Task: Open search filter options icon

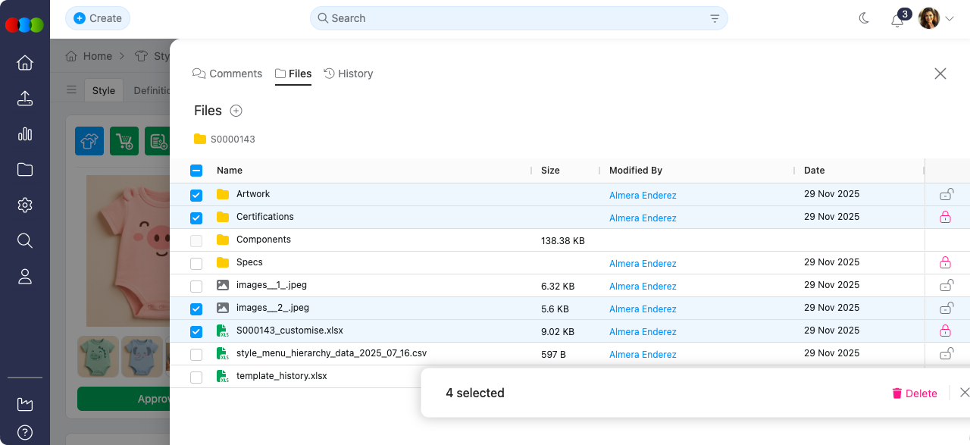Action: (715, 18)
